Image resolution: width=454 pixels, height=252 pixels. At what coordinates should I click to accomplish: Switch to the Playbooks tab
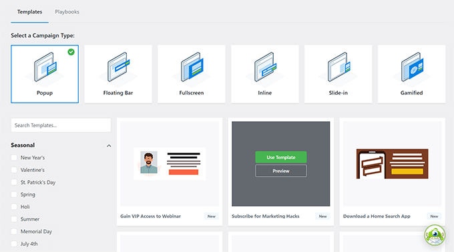point(67,12)
